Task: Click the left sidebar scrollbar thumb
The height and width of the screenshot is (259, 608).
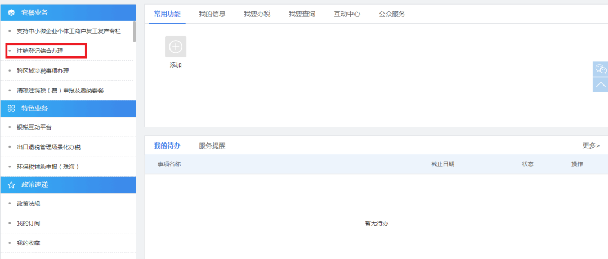Action: (135, 32)
